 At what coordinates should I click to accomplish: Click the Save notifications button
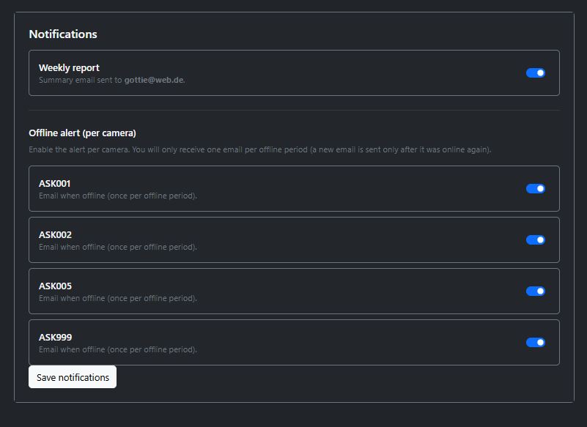pos(72,376)
